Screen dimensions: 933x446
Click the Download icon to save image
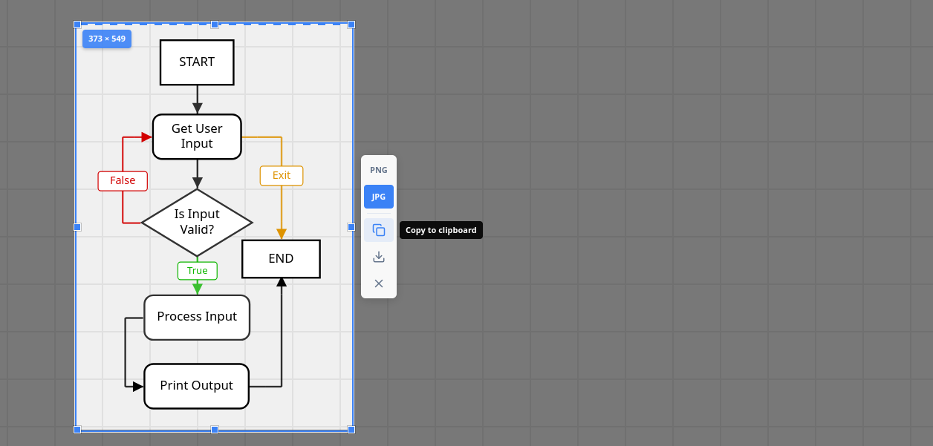click(379, 256)
